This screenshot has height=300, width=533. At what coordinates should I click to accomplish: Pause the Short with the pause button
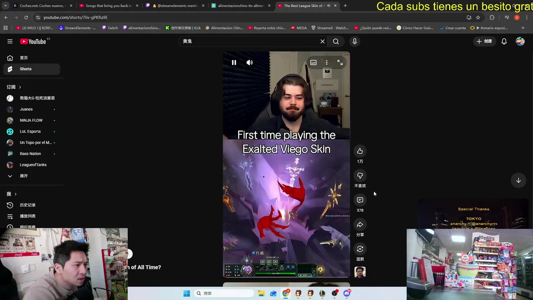point(234,62)
